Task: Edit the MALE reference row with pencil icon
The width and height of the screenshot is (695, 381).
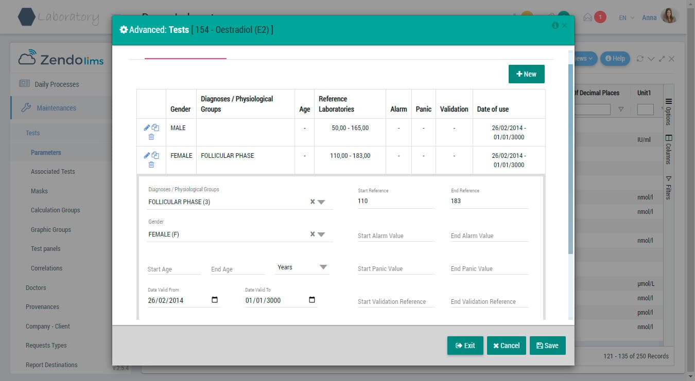Action: pos(147,128)
